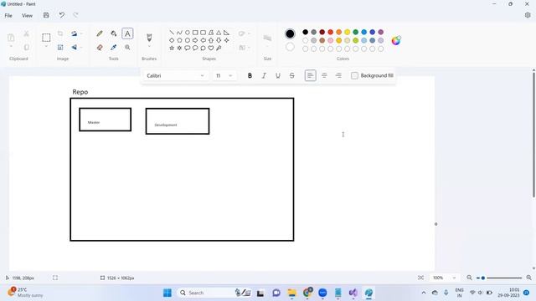The height and width of the screenshot is (301, 536).
Task: Open the View menu
Action: pos(27,16)
